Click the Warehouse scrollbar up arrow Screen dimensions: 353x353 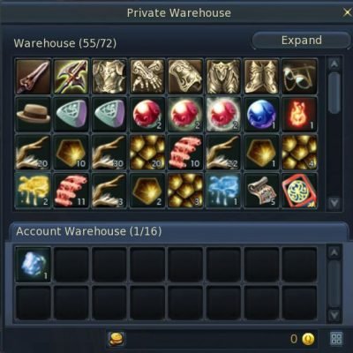tap(334, 64)
